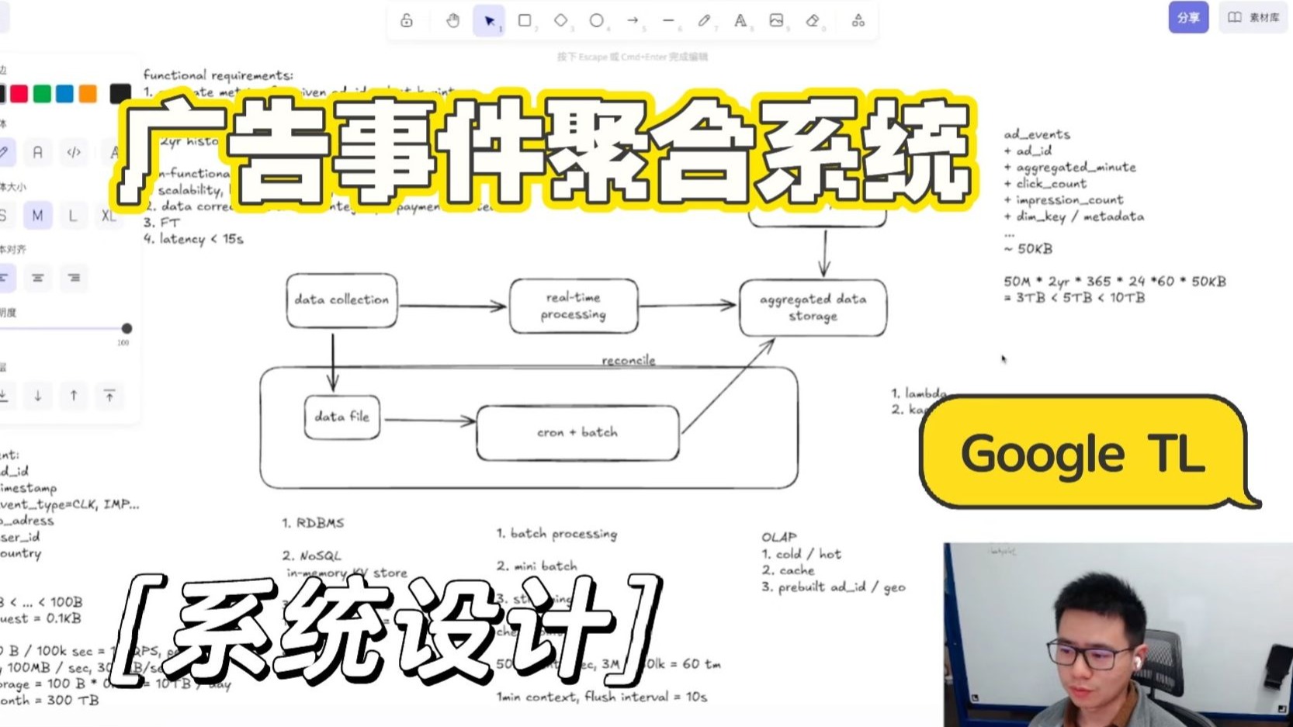Set font size to M
The width and height of the screenshot is (1293, 727).
click(x=37, y=215)
